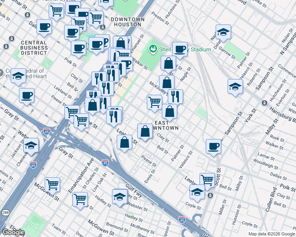Click the Map data ©2026 Google text

[x=272, y=234]
